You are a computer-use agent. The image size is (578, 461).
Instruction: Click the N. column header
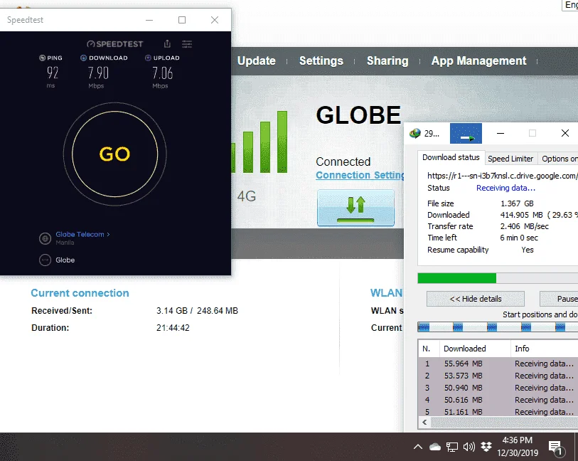coord(429,349)
